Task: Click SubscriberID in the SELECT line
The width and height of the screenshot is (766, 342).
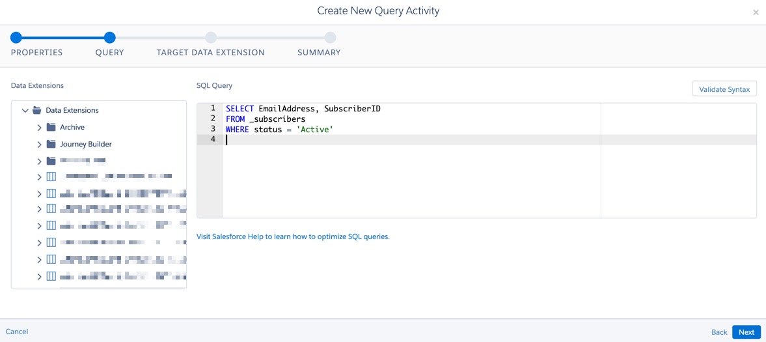Action: coord(352,109)
